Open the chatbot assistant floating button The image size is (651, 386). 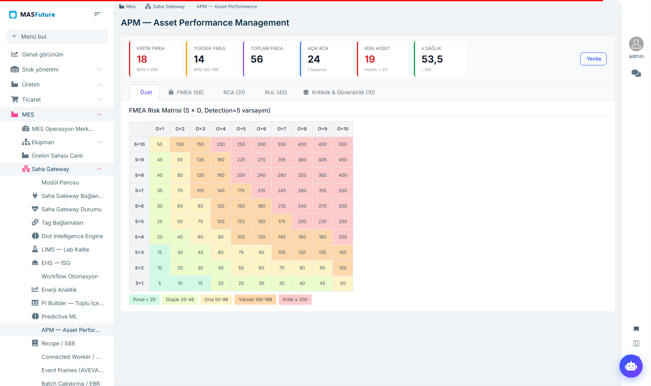coord(631,366)
